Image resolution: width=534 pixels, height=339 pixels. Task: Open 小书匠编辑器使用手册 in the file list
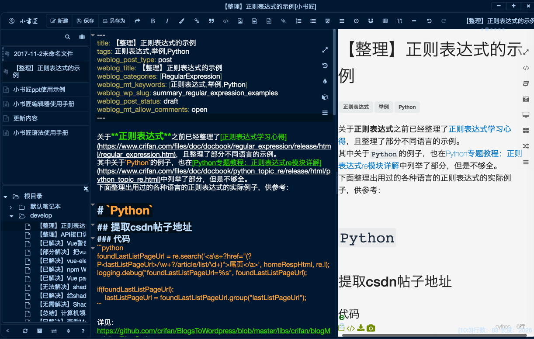[x=45, y=104]
